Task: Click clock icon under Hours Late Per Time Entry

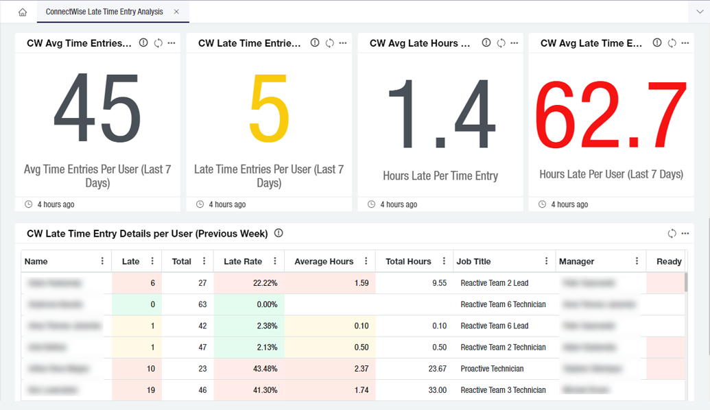Action: [x=371, y=204]
